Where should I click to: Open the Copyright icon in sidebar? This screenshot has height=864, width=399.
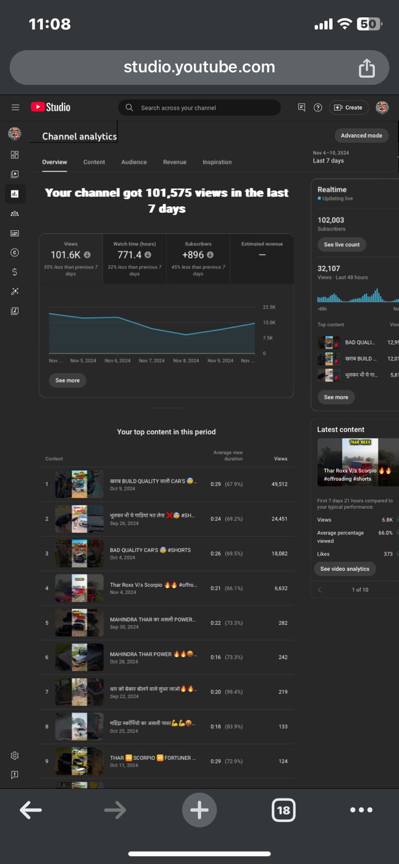(15, 252)
